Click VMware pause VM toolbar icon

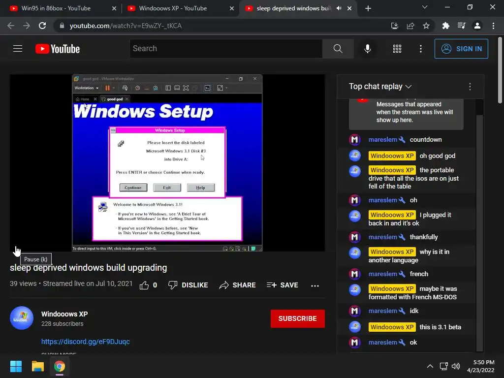pos(107,88)
